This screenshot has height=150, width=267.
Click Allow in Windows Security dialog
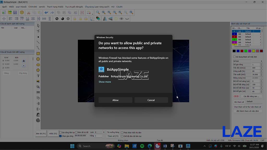pyautogui.click(x=115, y=100)
